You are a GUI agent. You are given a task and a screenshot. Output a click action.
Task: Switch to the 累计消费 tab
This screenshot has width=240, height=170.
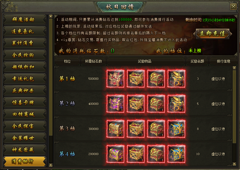25,43
